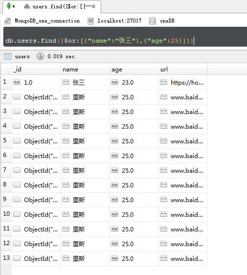Click ObjectId icon in row 13

point(17,258)
